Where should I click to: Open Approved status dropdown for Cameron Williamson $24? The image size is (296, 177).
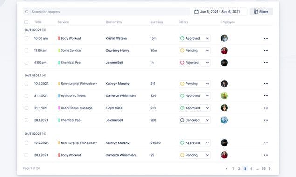pos(195,95)
